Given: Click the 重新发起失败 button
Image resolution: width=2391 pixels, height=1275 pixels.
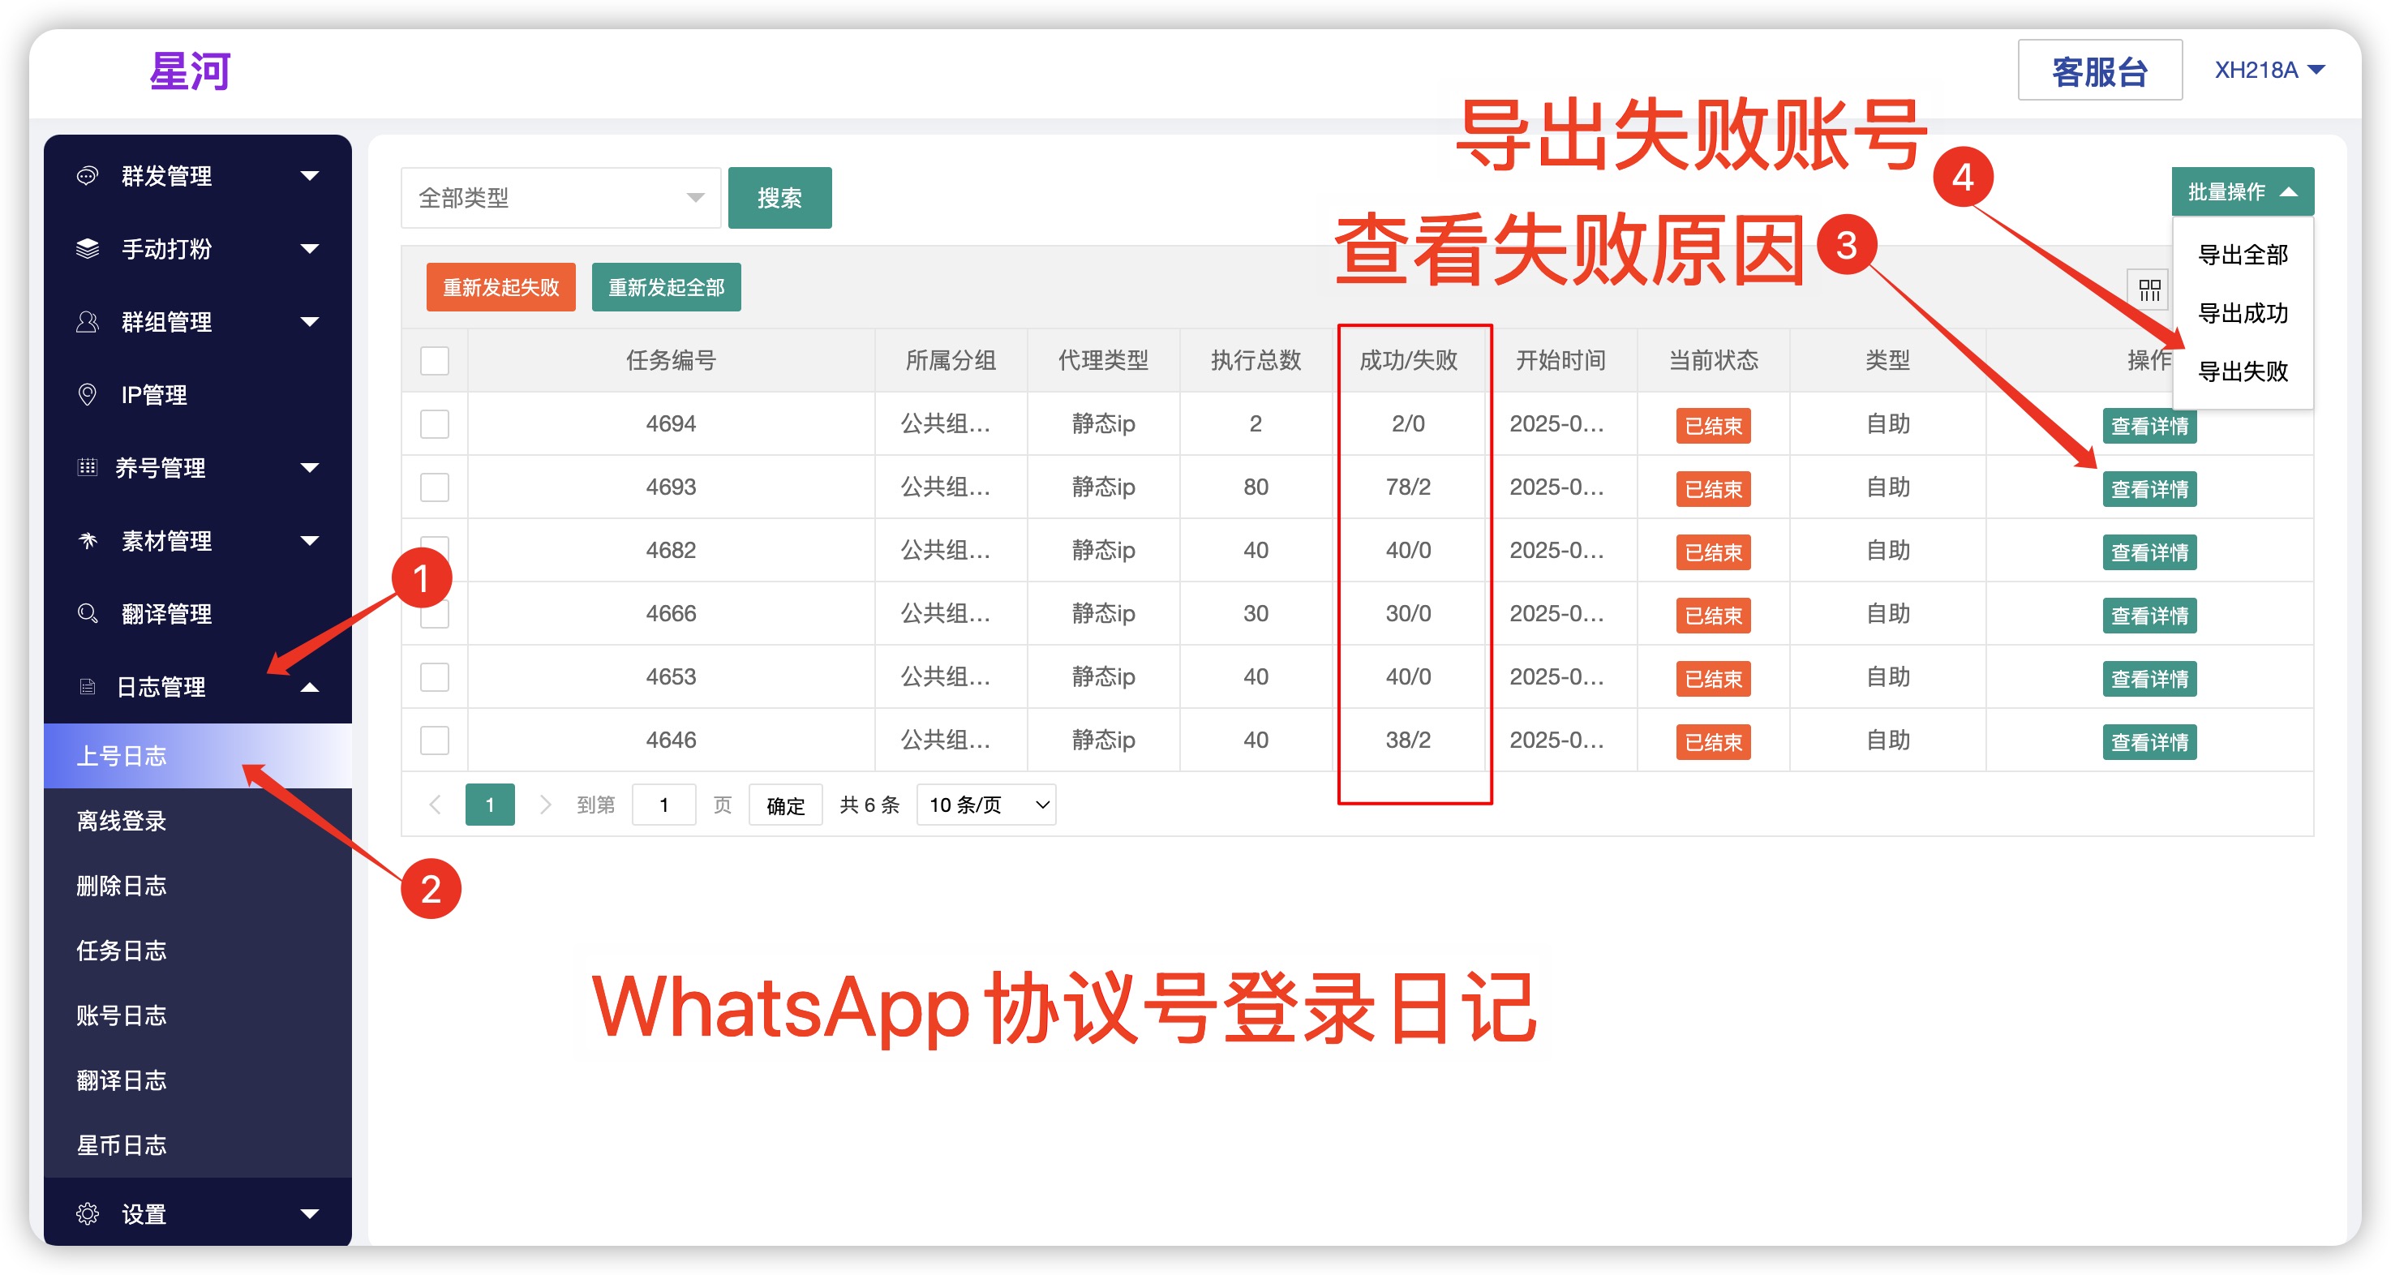Looking at the screenshot, I should pos(500,288).
